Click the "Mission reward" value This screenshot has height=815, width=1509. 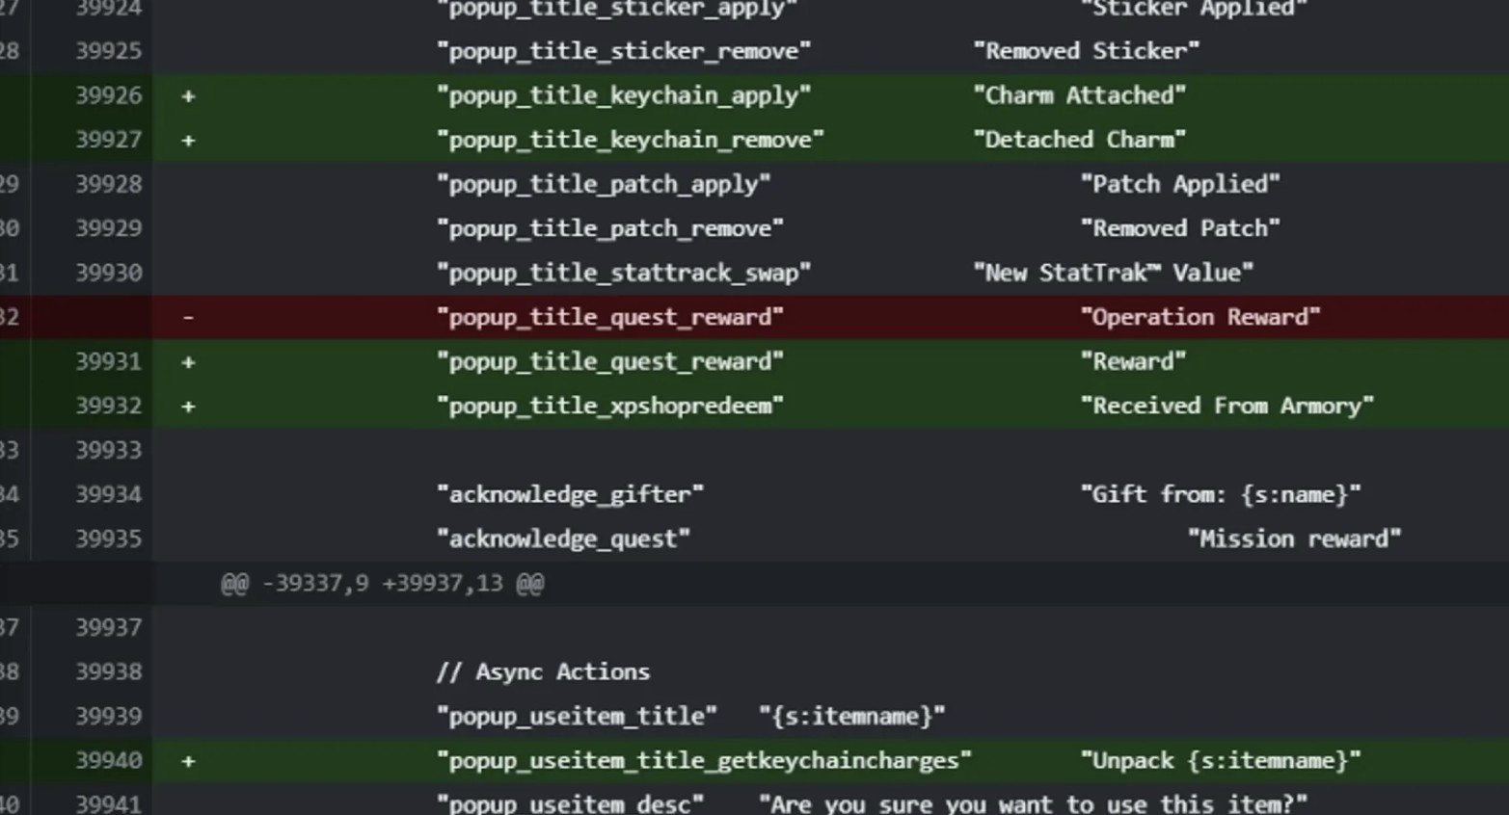coord(1295,539)
